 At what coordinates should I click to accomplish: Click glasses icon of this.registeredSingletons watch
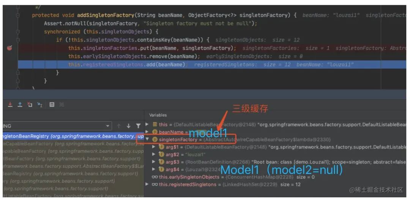pos(155,184)
